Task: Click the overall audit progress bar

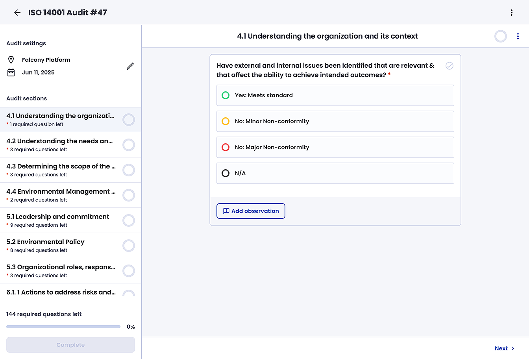Action: (63, 327)
